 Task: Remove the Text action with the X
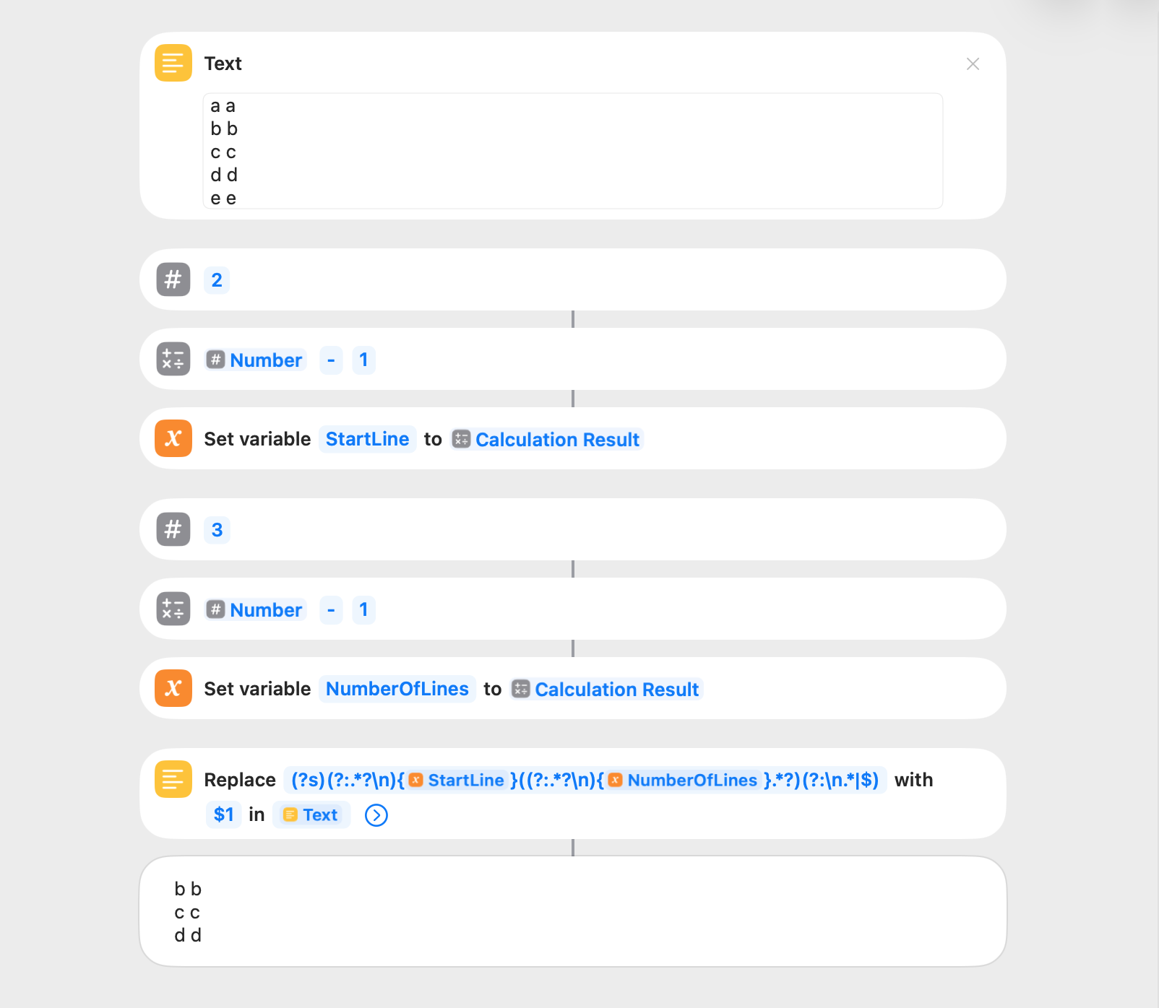tap(973, 64)
